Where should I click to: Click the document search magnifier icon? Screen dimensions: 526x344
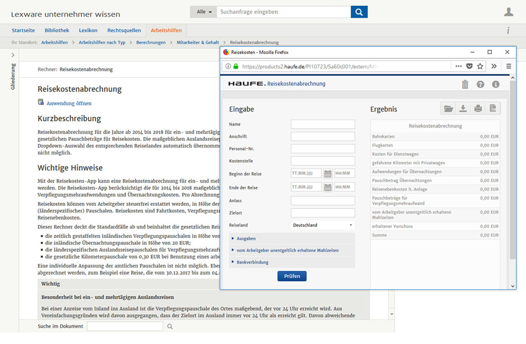click(170, 327)
